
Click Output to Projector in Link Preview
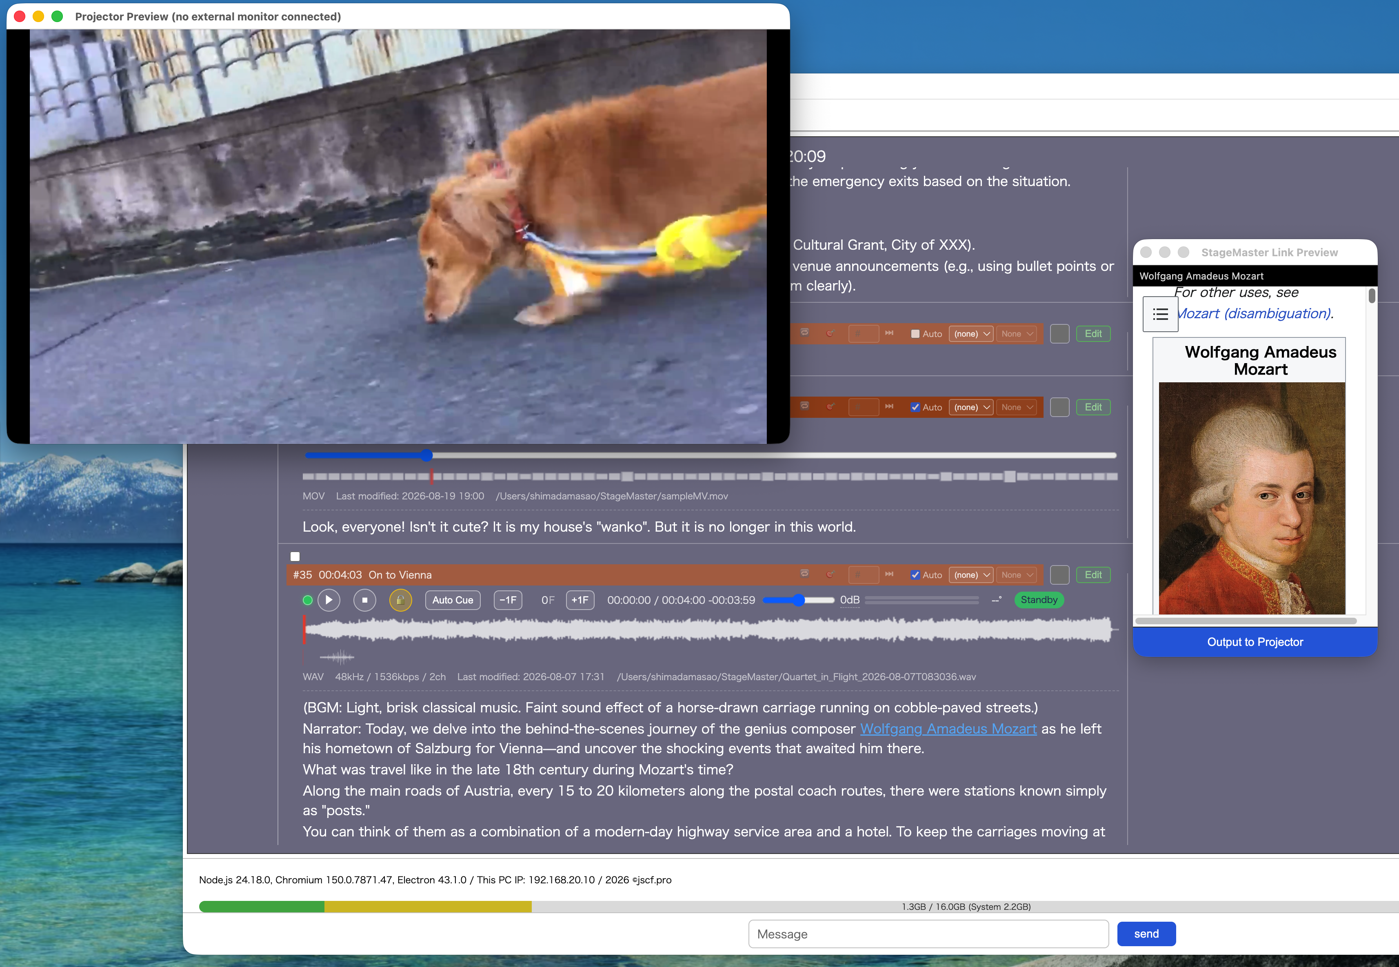[x=1255, y=642]
